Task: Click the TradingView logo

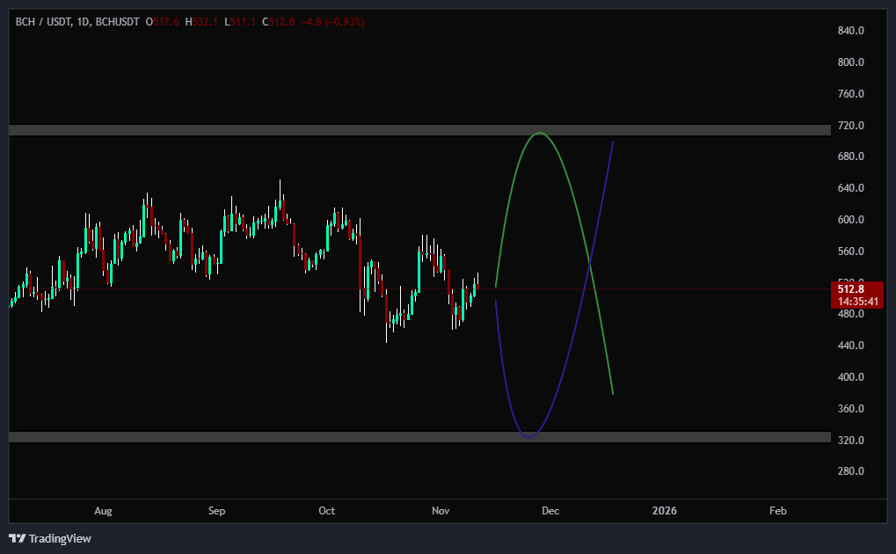Action: coord(50,538)
